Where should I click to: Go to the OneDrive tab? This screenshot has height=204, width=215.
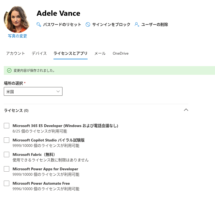(121, 53)
